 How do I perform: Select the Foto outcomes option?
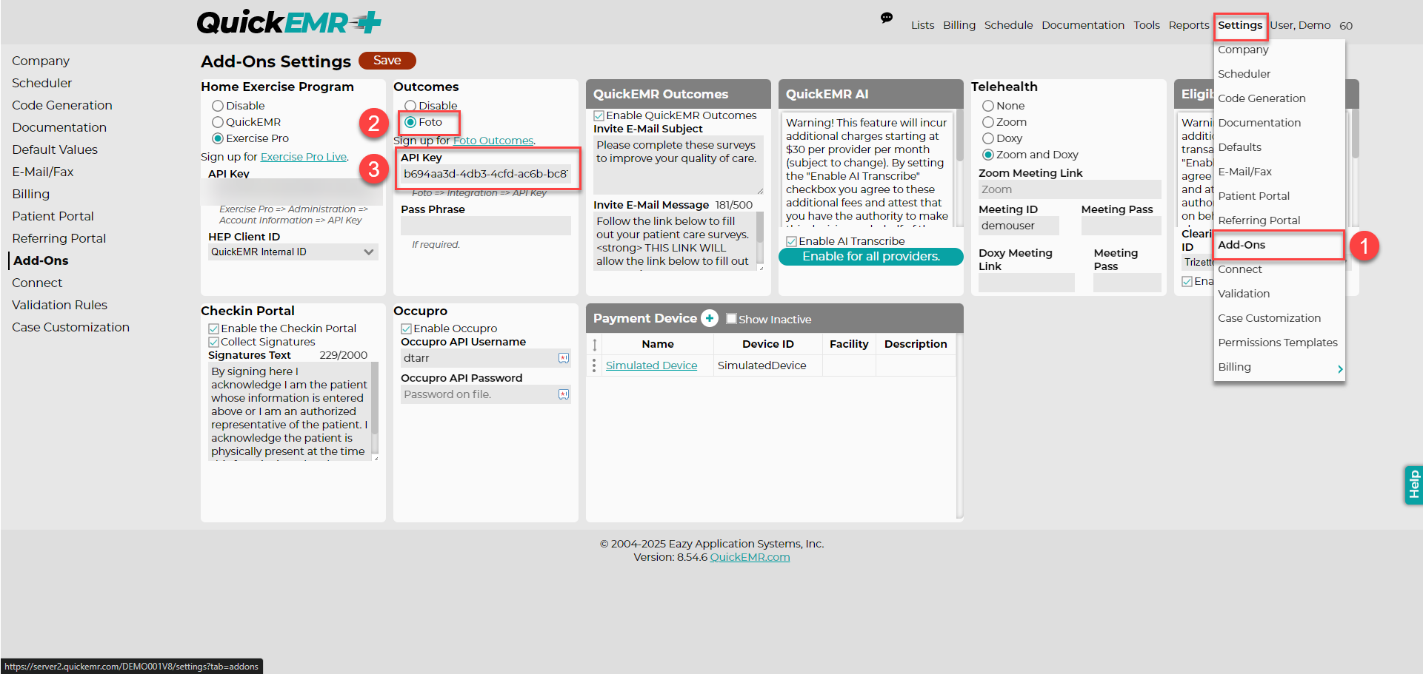click(410, 122)
